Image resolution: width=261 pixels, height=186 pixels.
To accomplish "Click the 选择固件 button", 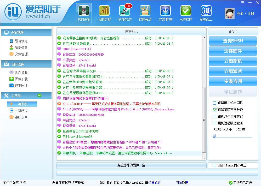I will (233, 51).
